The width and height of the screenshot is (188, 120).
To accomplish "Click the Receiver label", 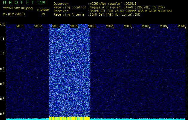I will [x=61, y=11].
